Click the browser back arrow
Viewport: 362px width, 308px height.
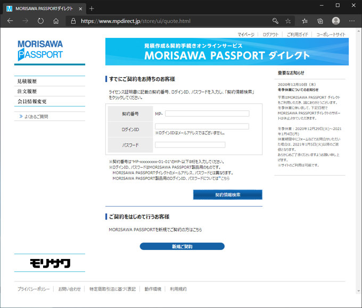click(x=10, y=21)
